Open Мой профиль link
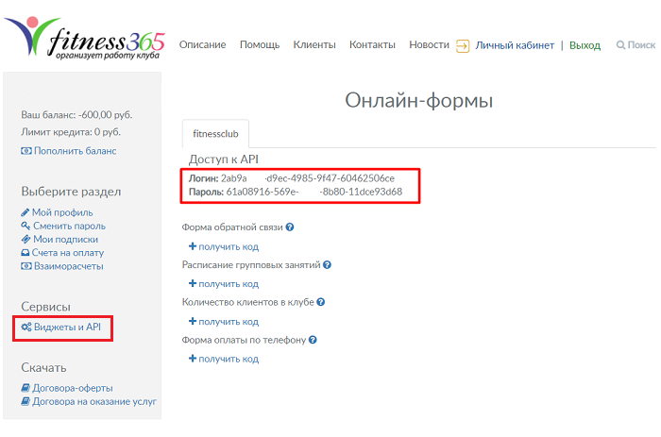The image size is (661, 437). (x=62, y=212)
